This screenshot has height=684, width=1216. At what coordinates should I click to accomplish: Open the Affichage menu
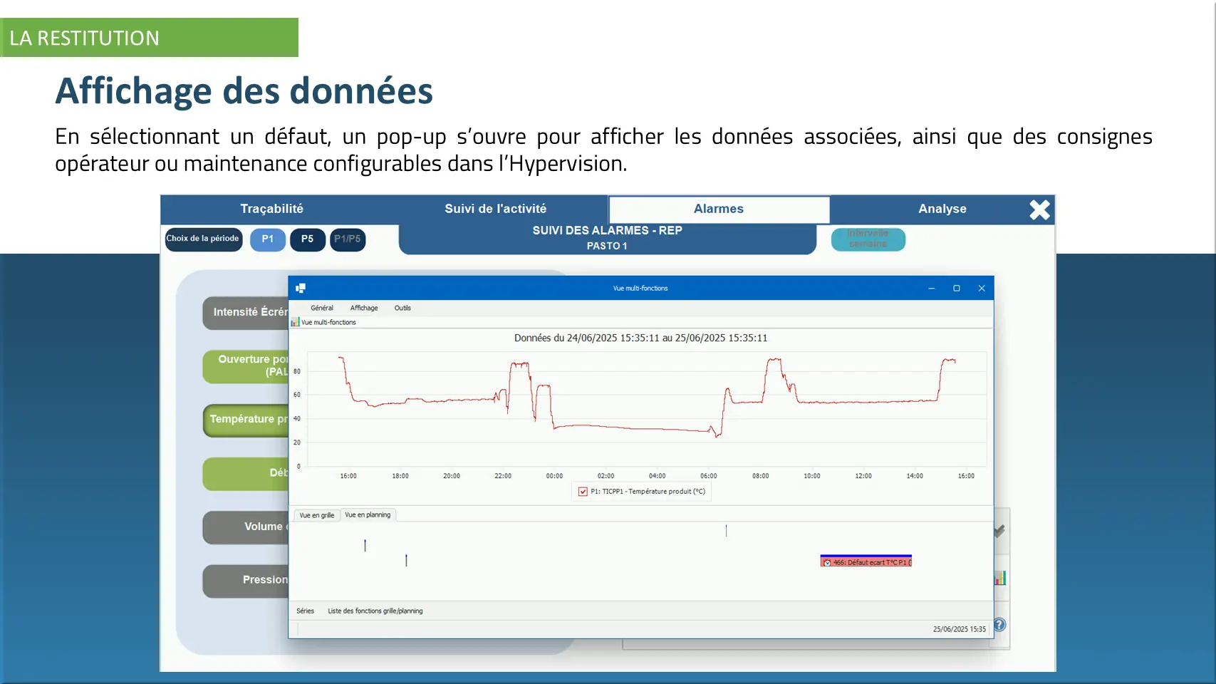pos(363,308)
